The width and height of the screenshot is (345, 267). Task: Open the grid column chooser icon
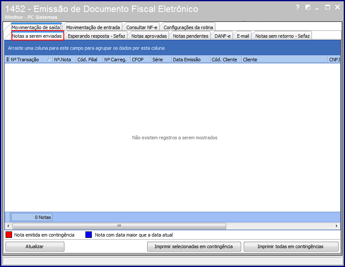[7, 60]
